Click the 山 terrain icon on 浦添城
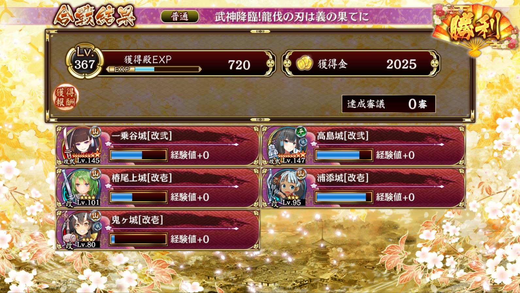 click(x=301, y=173)
